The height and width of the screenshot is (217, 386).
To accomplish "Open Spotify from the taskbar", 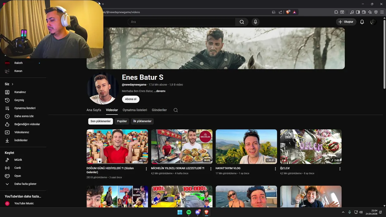I will click(x=189, y=212).
